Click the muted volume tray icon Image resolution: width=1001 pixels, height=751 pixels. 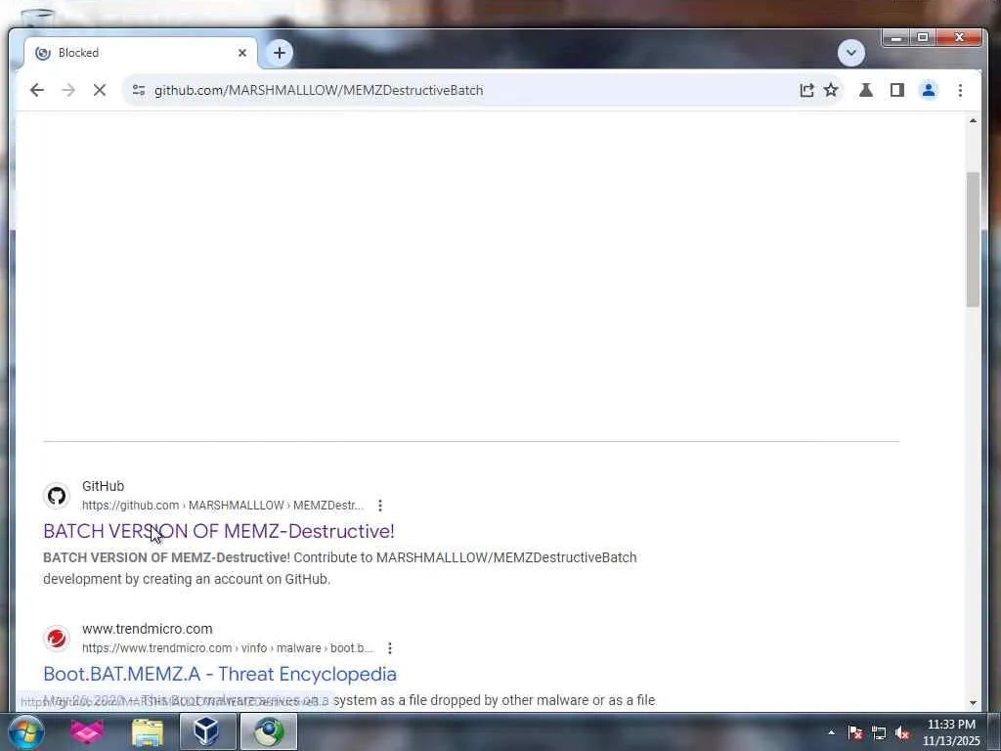[x=902, y=732]
